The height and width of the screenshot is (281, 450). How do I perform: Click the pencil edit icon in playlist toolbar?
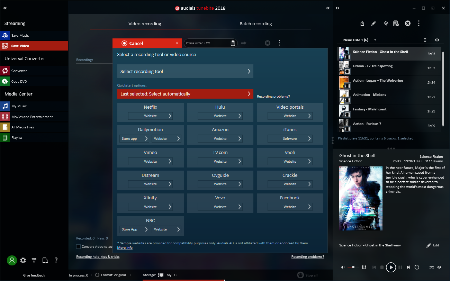coord(373,24)
